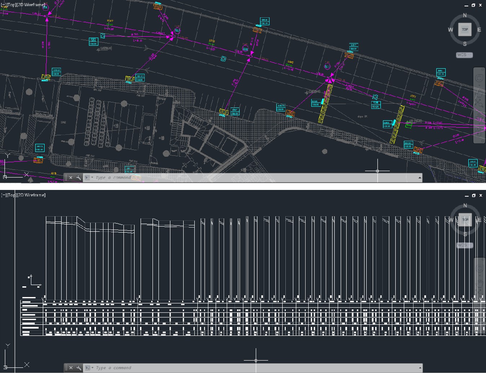Click the East compass letter in upper ViewCube
The height and width of the screenshot is (373, 486).
click(x=479, y=30)
